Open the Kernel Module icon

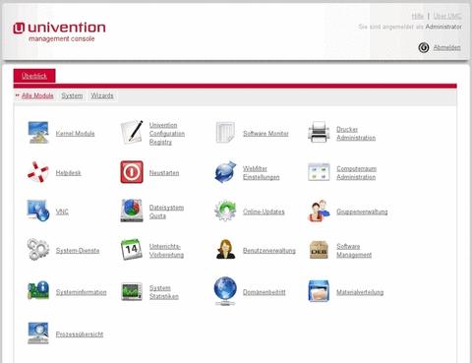pyautogui.click(x=38, y=133)
